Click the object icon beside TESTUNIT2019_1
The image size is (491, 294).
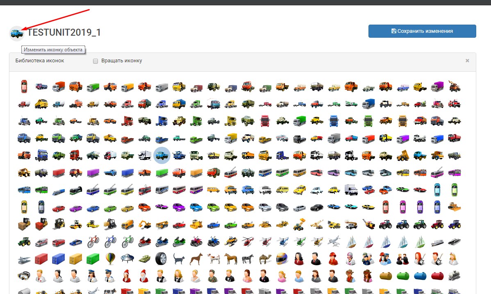pyautogui.click(x=17, y=34)
